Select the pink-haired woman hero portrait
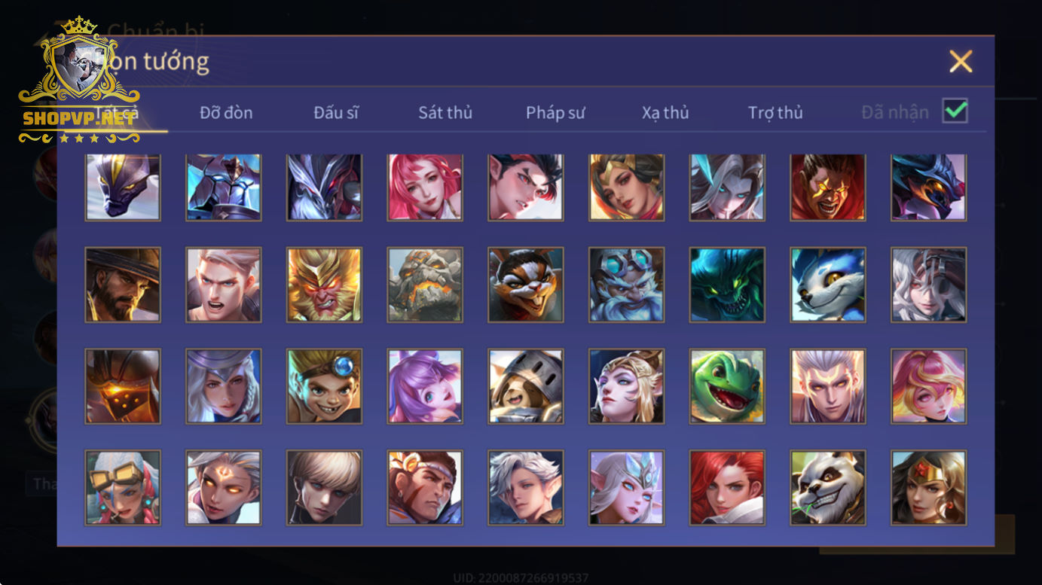 click(425, 187)
